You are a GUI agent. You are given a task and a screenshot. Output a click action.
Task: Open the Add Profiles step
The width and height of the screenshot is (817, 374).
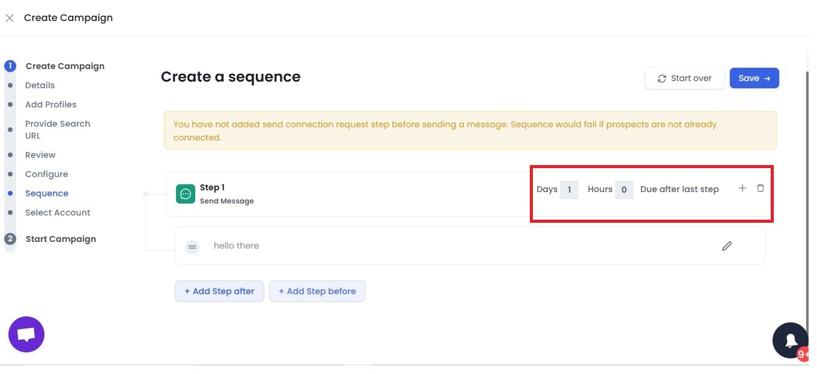pyautogui.click(x=51, y=104)
